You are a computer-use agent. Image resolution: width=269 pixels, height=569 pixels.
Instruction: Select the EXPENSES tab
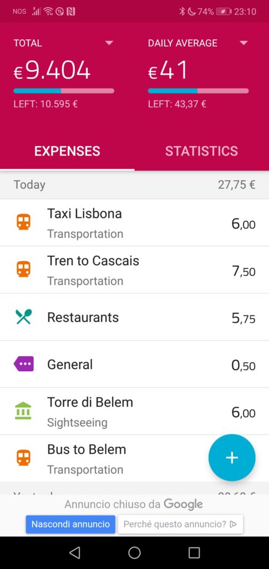click(67, 151)
